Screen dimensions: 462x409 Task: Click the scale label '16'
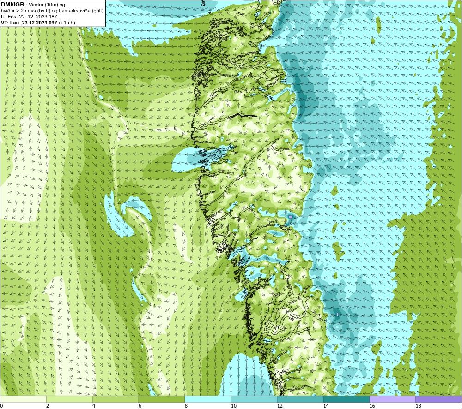pyautogui.click(x=372, y=406)
